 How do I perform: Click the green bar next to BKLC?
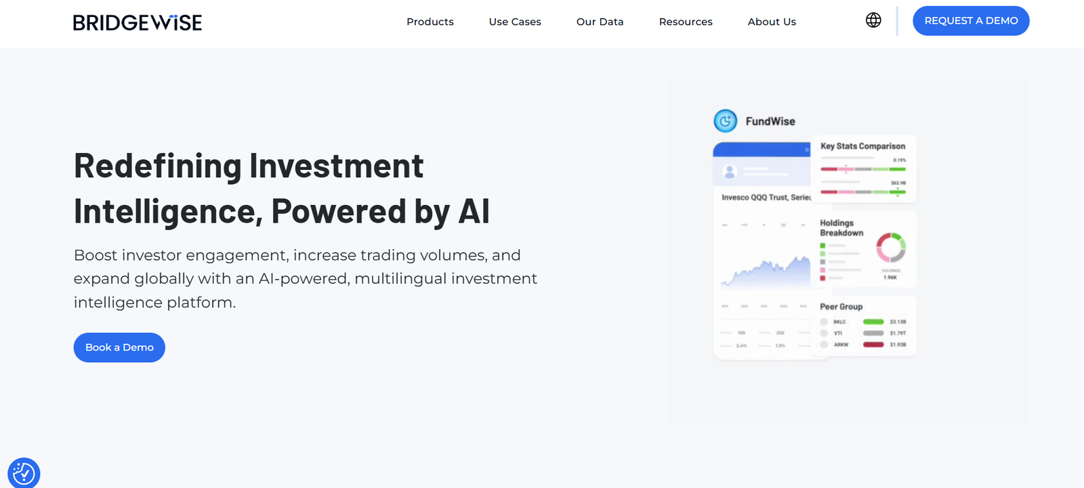(x=873, y=322)
